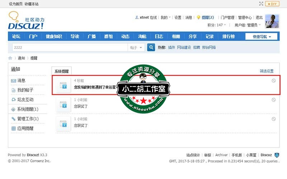Click the home icon in the breadcrumb
This screenshot has height=179, width=287.
tap(10, 58)
